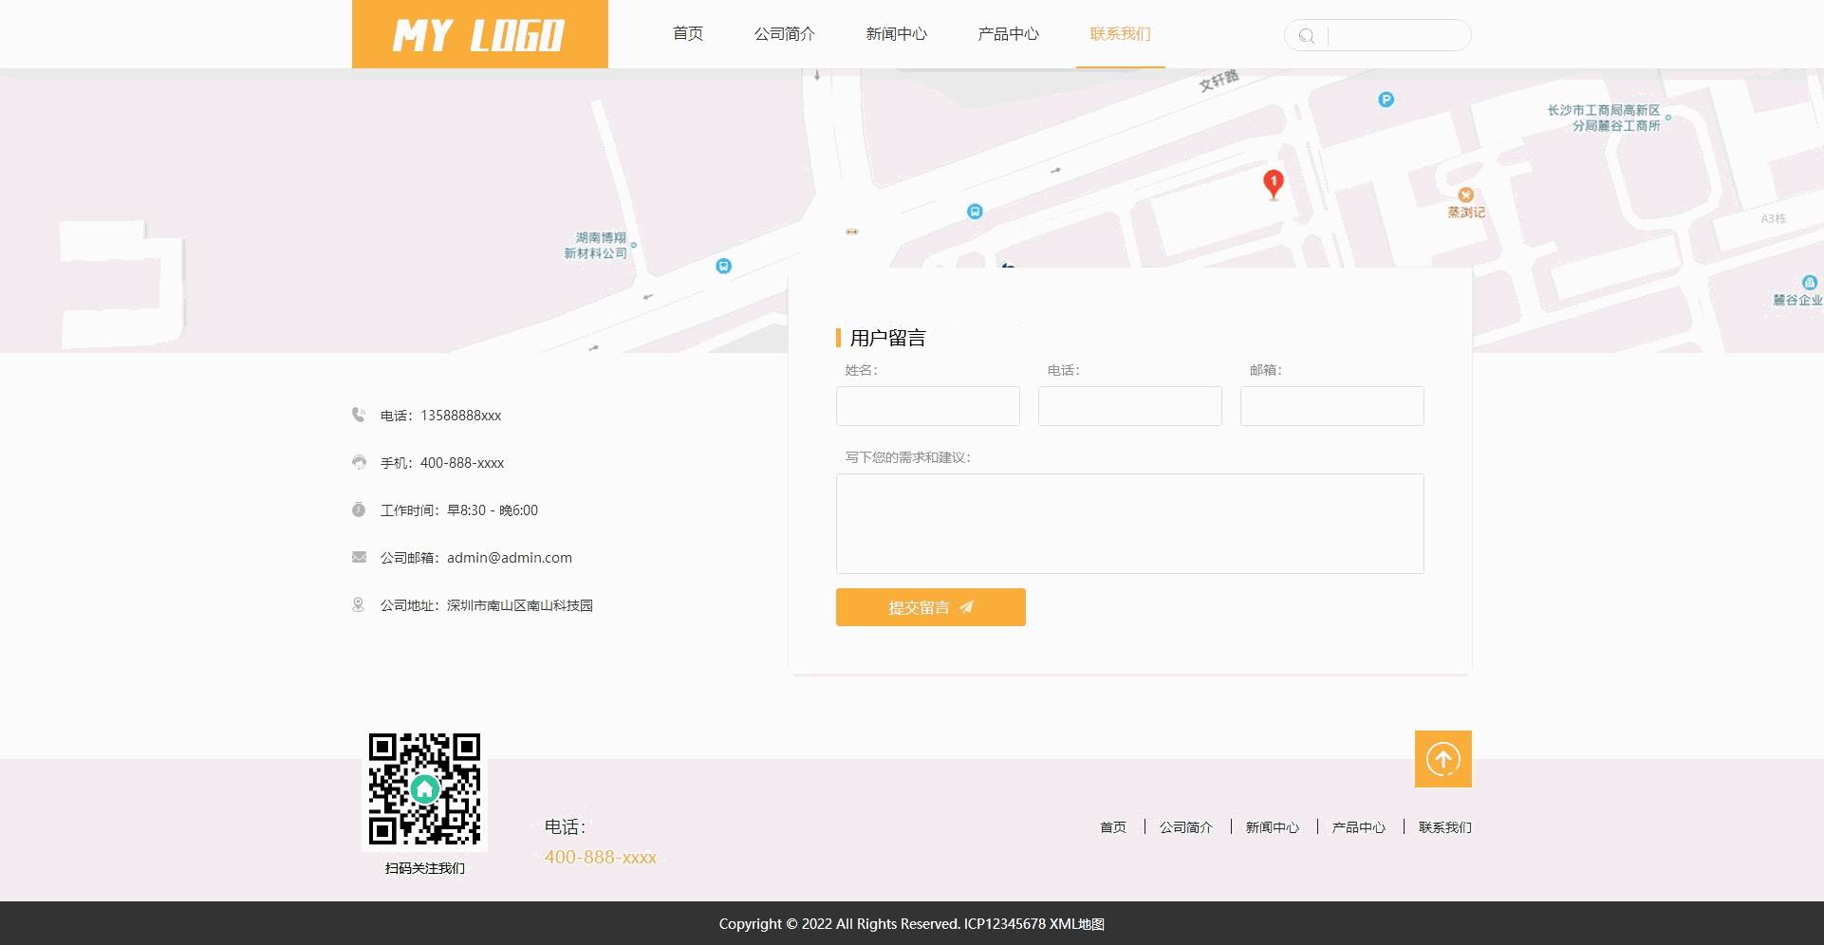Open the XML地图 sitemap link
1824x945 pixels.
click(x=1077, y=924)
